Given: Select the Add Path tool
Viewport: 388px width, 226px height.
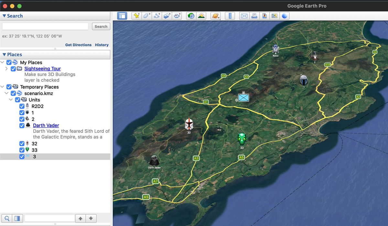Looking at the screenshot, I should pos(156,16).
